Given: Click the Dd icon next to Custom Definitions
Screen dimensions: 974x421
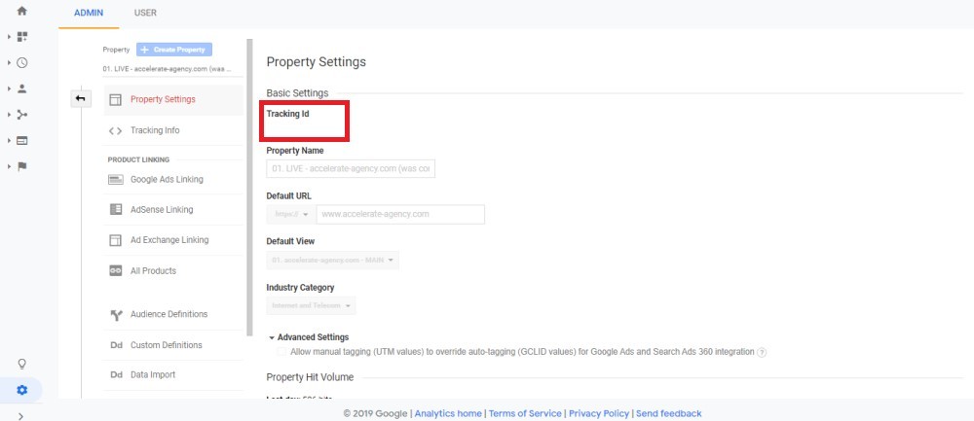Looking at the screenshot, I should 116,345.
